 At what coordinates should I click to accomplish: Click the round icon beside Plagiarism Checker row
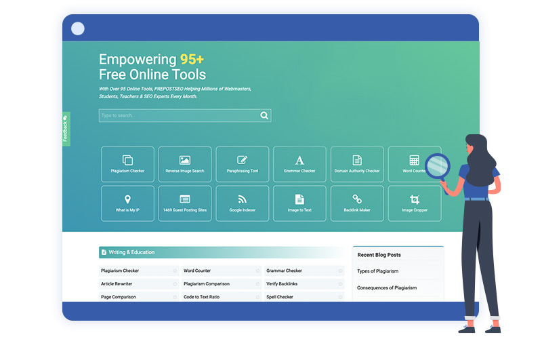click(175, 271)
